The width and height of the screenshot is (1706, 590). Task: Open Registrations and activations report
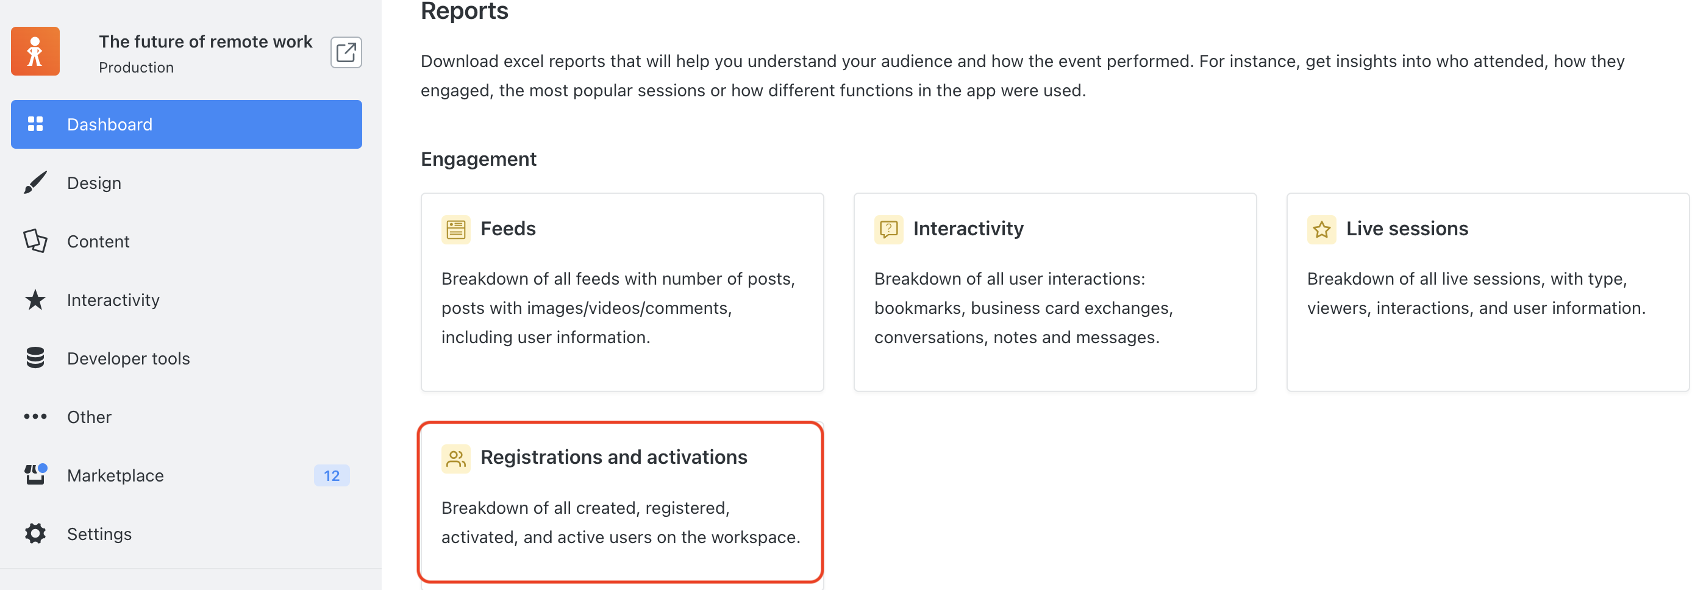click(x=621, y=503)
